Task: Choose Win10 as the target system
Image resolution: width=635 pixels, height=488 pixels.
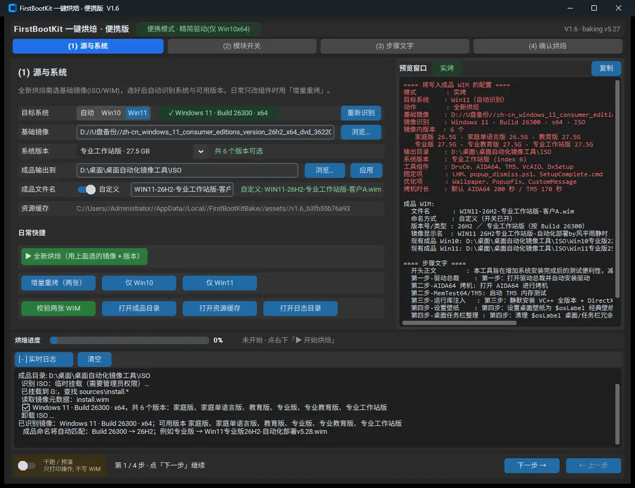Action: click(x=111, y=113)
